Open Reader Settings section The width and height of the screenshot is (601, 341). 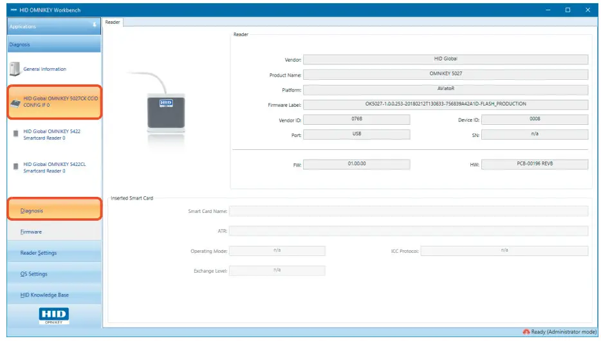pyautogui.click(x=54, y=253)
